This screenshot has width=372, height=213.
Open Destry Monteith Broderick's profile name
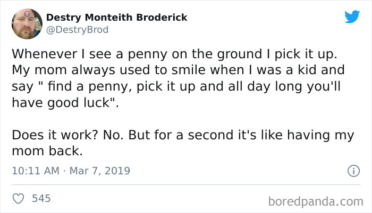pos(116,17)
